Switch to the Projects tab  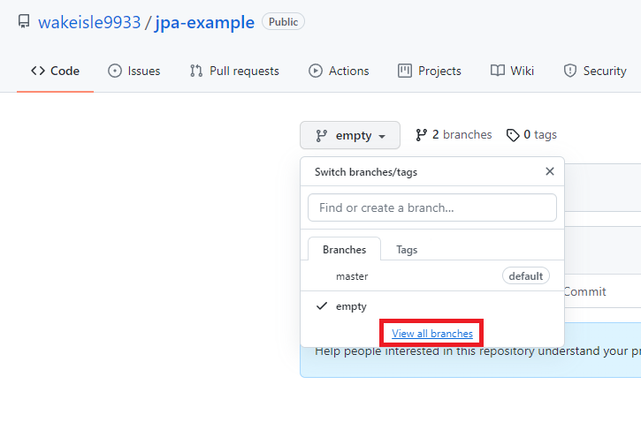(429, 71)
